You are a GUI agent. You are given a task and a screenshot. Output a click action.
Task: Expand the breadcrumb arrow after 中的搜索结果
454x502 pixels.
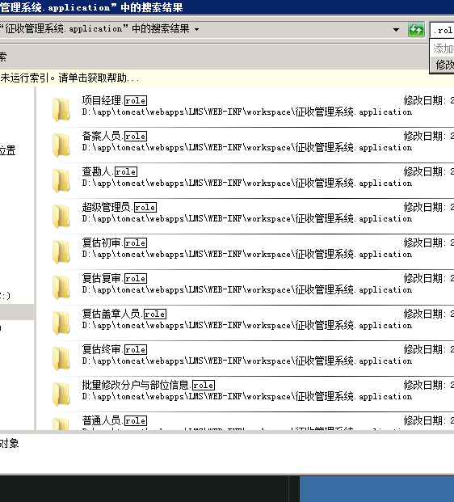click(x=197, y=29)
